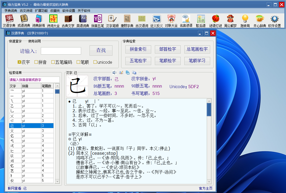286x193 pixels.
Task: Open the 汉语字典 toolbar icon
Action: click(x=9, y=21)
